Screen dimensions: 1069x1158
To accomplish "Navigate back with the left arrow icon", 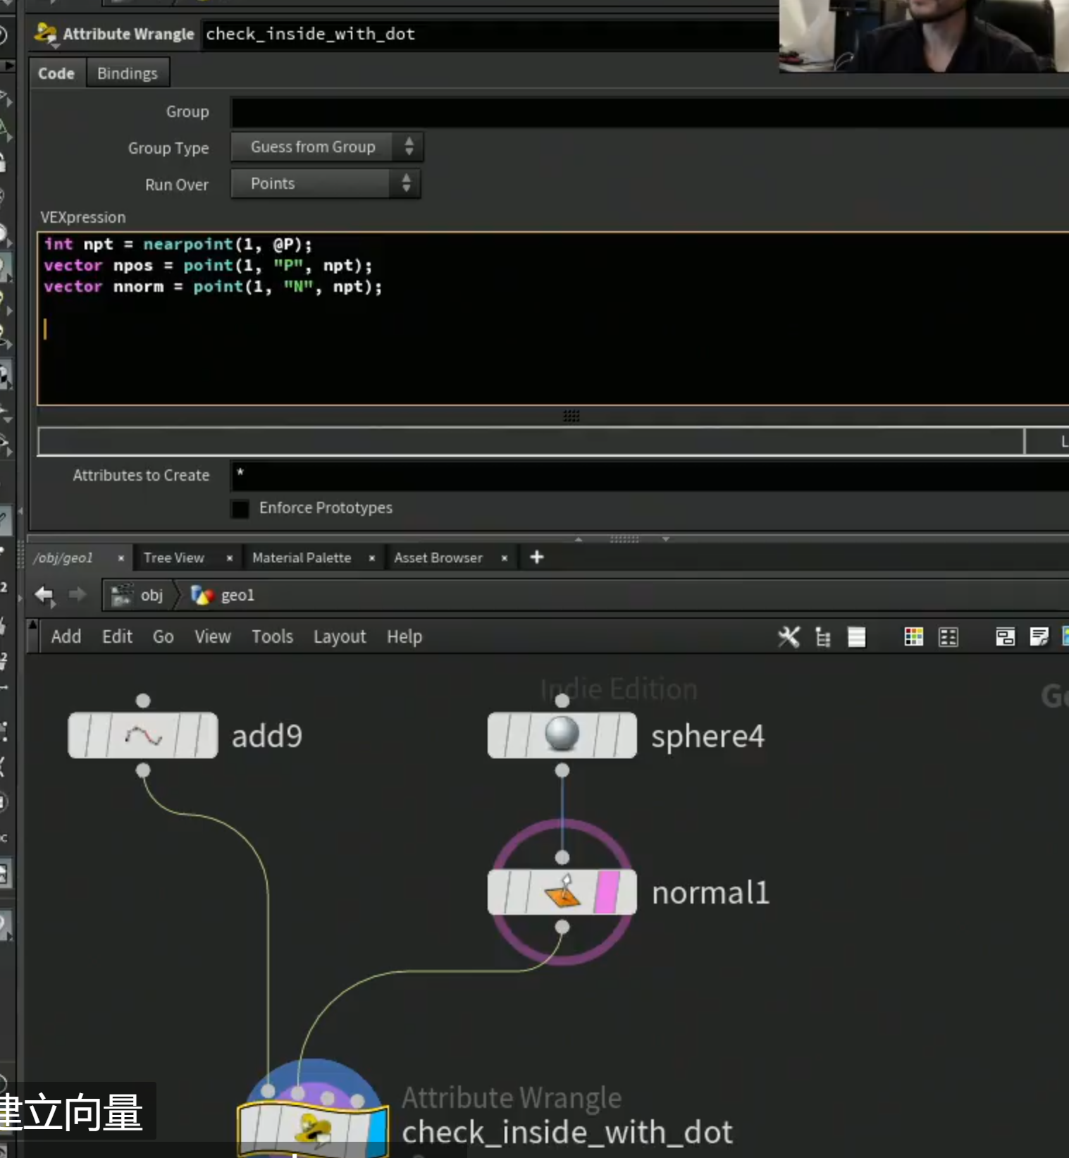I will coord(44,595).
